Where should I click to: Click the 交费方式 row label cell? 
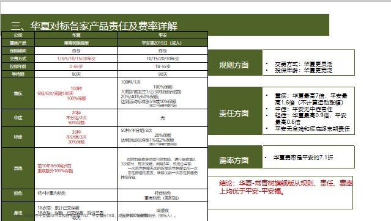pyautogui.click(x=18, y=59)
